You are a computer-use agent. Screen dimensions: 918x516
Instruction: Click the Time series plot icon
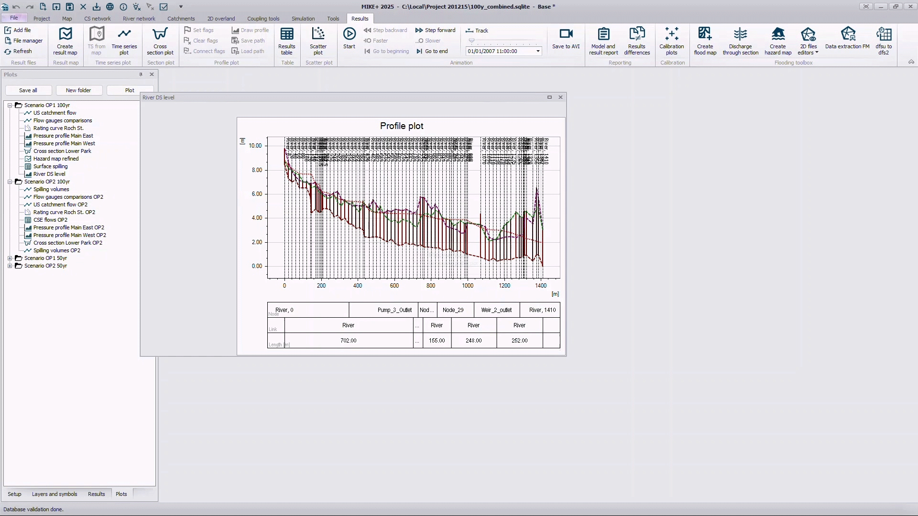(124, 34)
